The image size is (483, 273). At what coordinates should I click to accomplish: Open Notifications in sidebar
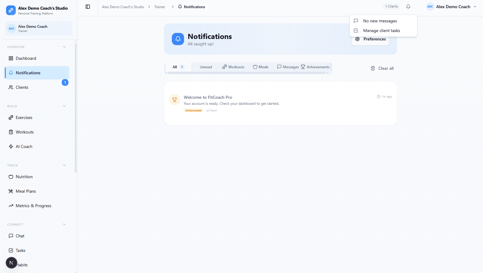click(37, 73)
